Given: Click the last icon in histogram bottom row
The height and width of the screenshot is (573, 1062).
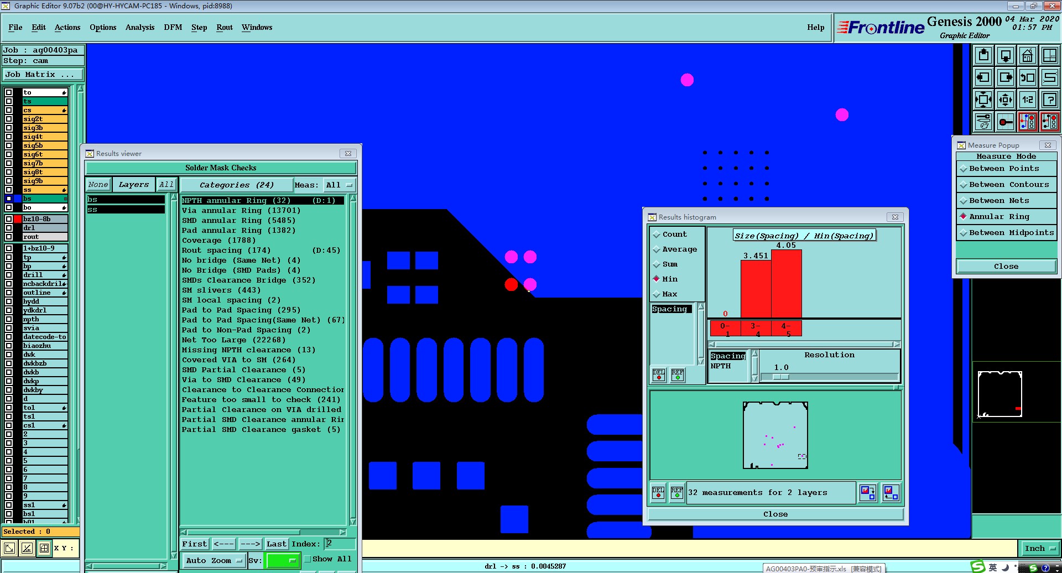Looking at the screenshot, I should pyautogui.click(x=891, y=492).
